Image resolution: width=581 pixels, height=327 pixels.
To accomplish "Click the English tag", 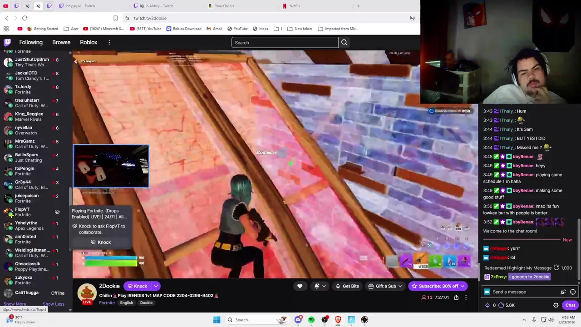I will [127, 303].
